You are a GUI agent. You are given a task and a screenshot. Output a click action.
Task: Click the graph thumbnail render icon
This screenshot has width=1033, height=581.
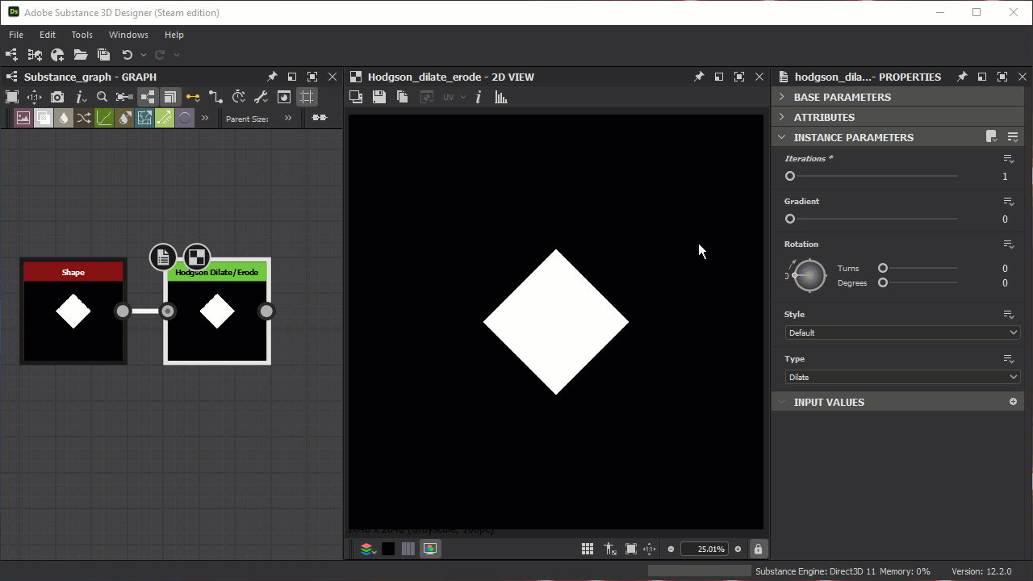pyautogui.click(x=284, y=97)
